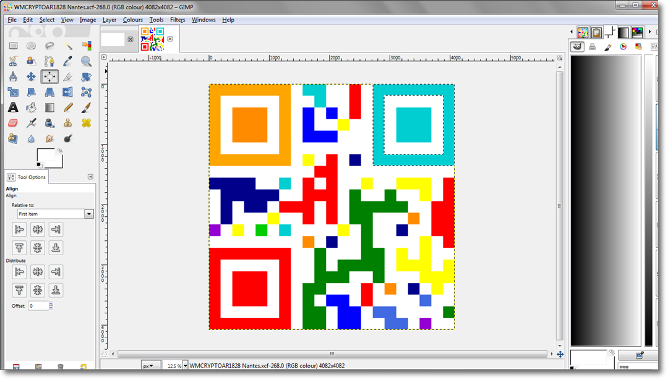Select the Alignment tool in toolbox
Viewport: 668px width, 380px height.
tap(49, 77)
